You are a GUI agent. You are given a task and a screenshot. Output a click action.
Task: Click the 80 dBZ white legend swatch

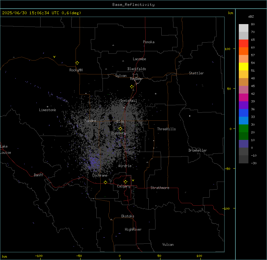click(x=243, y=28)
